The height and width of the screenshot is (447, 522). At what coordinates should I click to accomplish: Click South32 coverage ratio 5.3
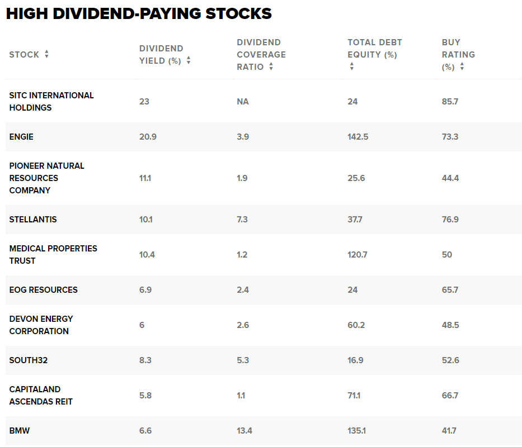tap(243, 360)
